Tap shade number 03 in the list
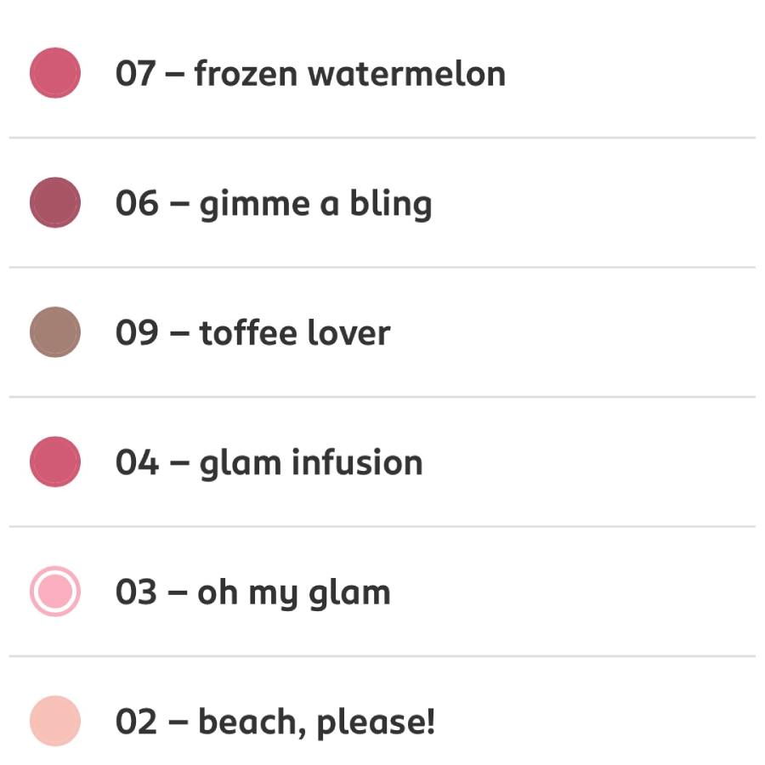The image size is (765, 765). coord(136,593)
